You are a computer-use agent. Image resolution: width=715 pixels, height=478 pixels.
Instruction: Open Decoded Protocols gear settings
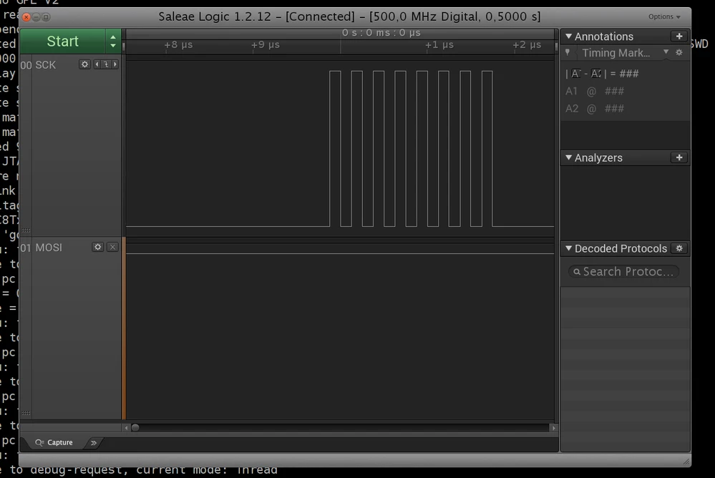[x=679, y=248]
